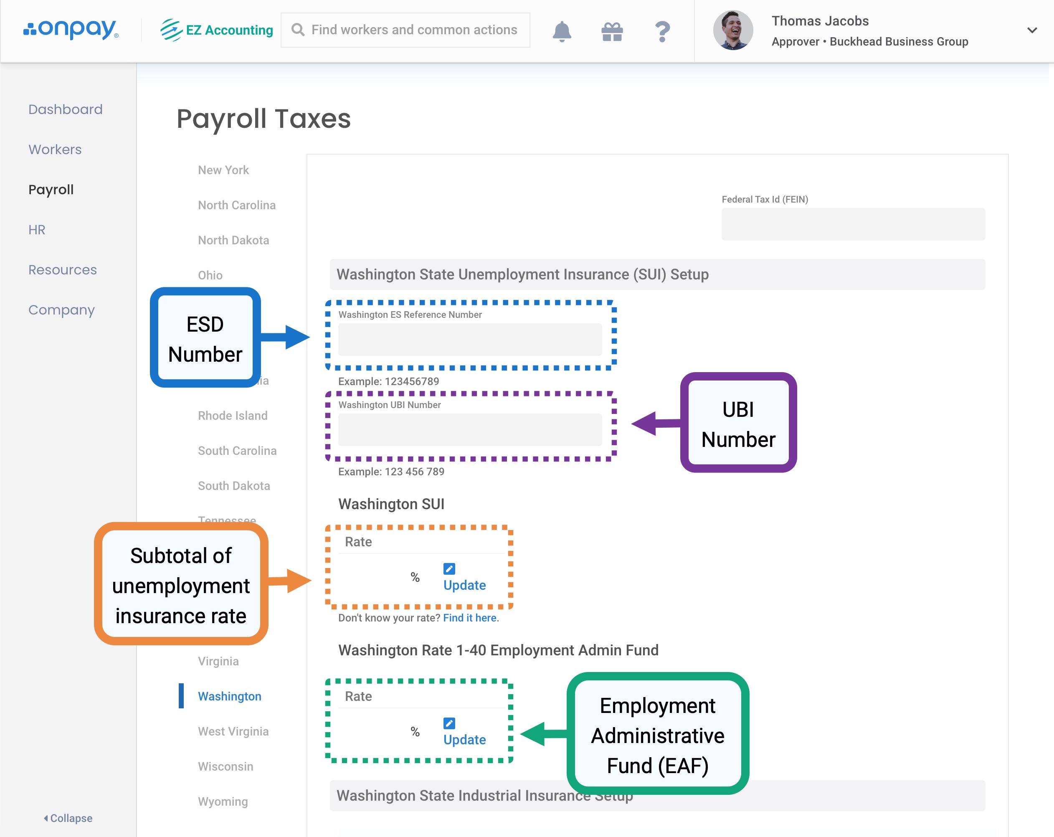This screenshot has width=1054, height=837.
Task: Open the 'Find it here' link
Action: coord(470,618)
